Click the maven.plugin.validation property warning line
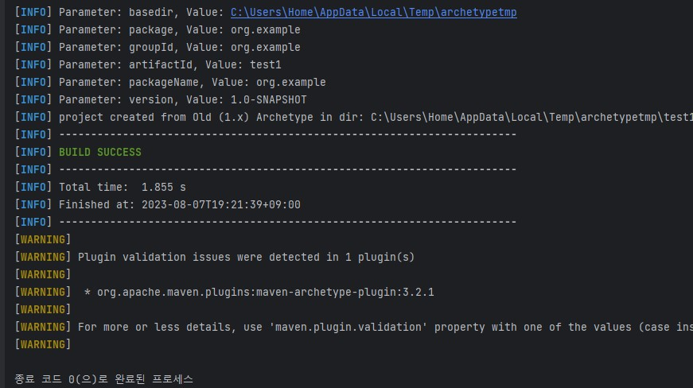Image resolution: width=693 pixels, height=388 pixels. 353,327
